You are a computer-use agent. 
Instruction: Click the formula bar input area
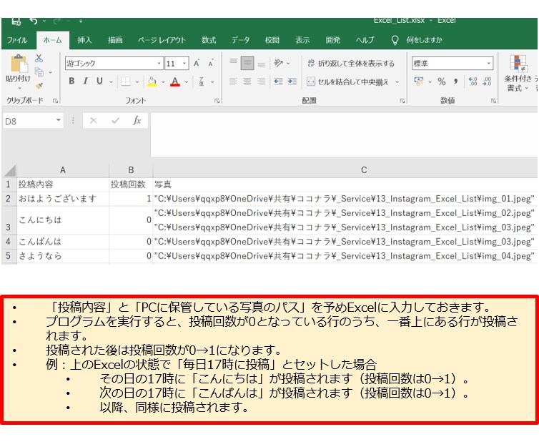(x=344, y=134)
